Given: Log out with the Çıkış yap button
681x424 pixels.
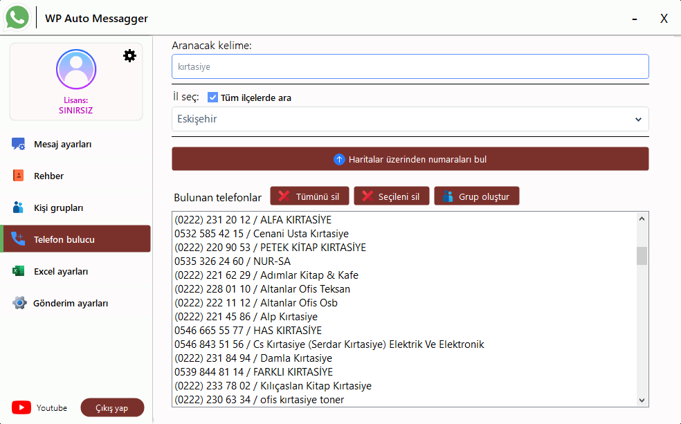Looking at the screenshot, I should click(x=112, y=407).
